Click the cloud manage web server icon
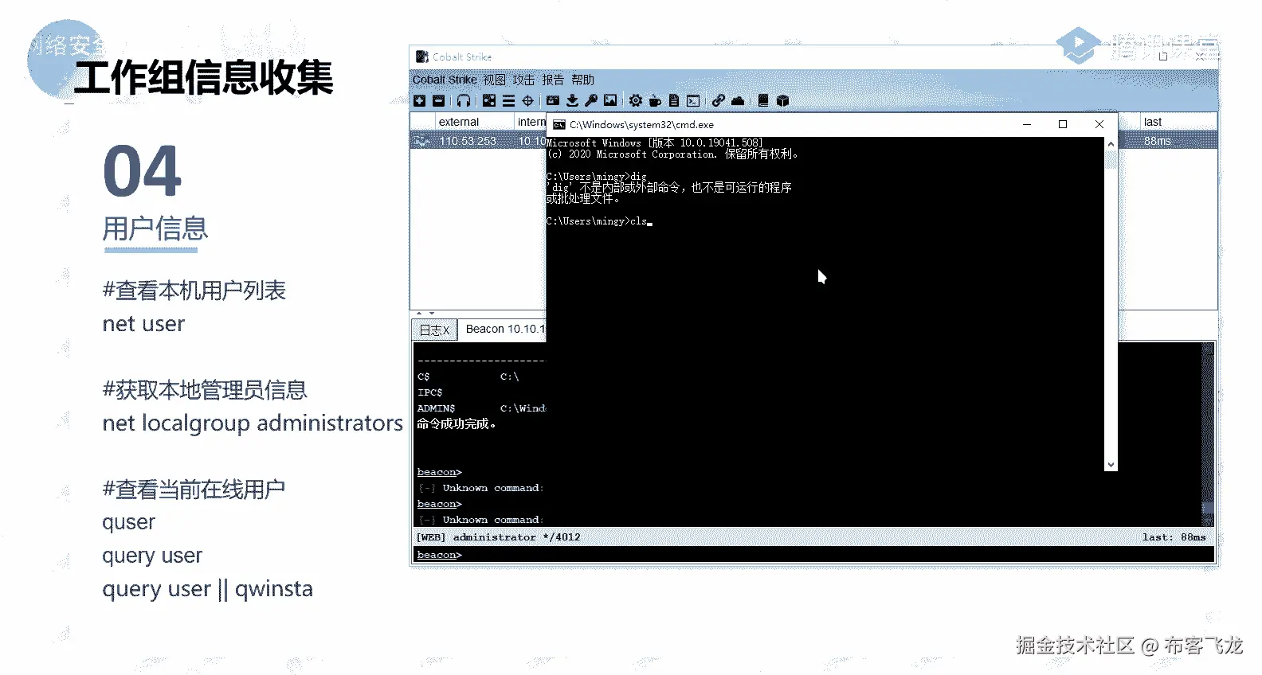Image resolution: width=1262 pixels, height=675 pixels. click(738, 100)
